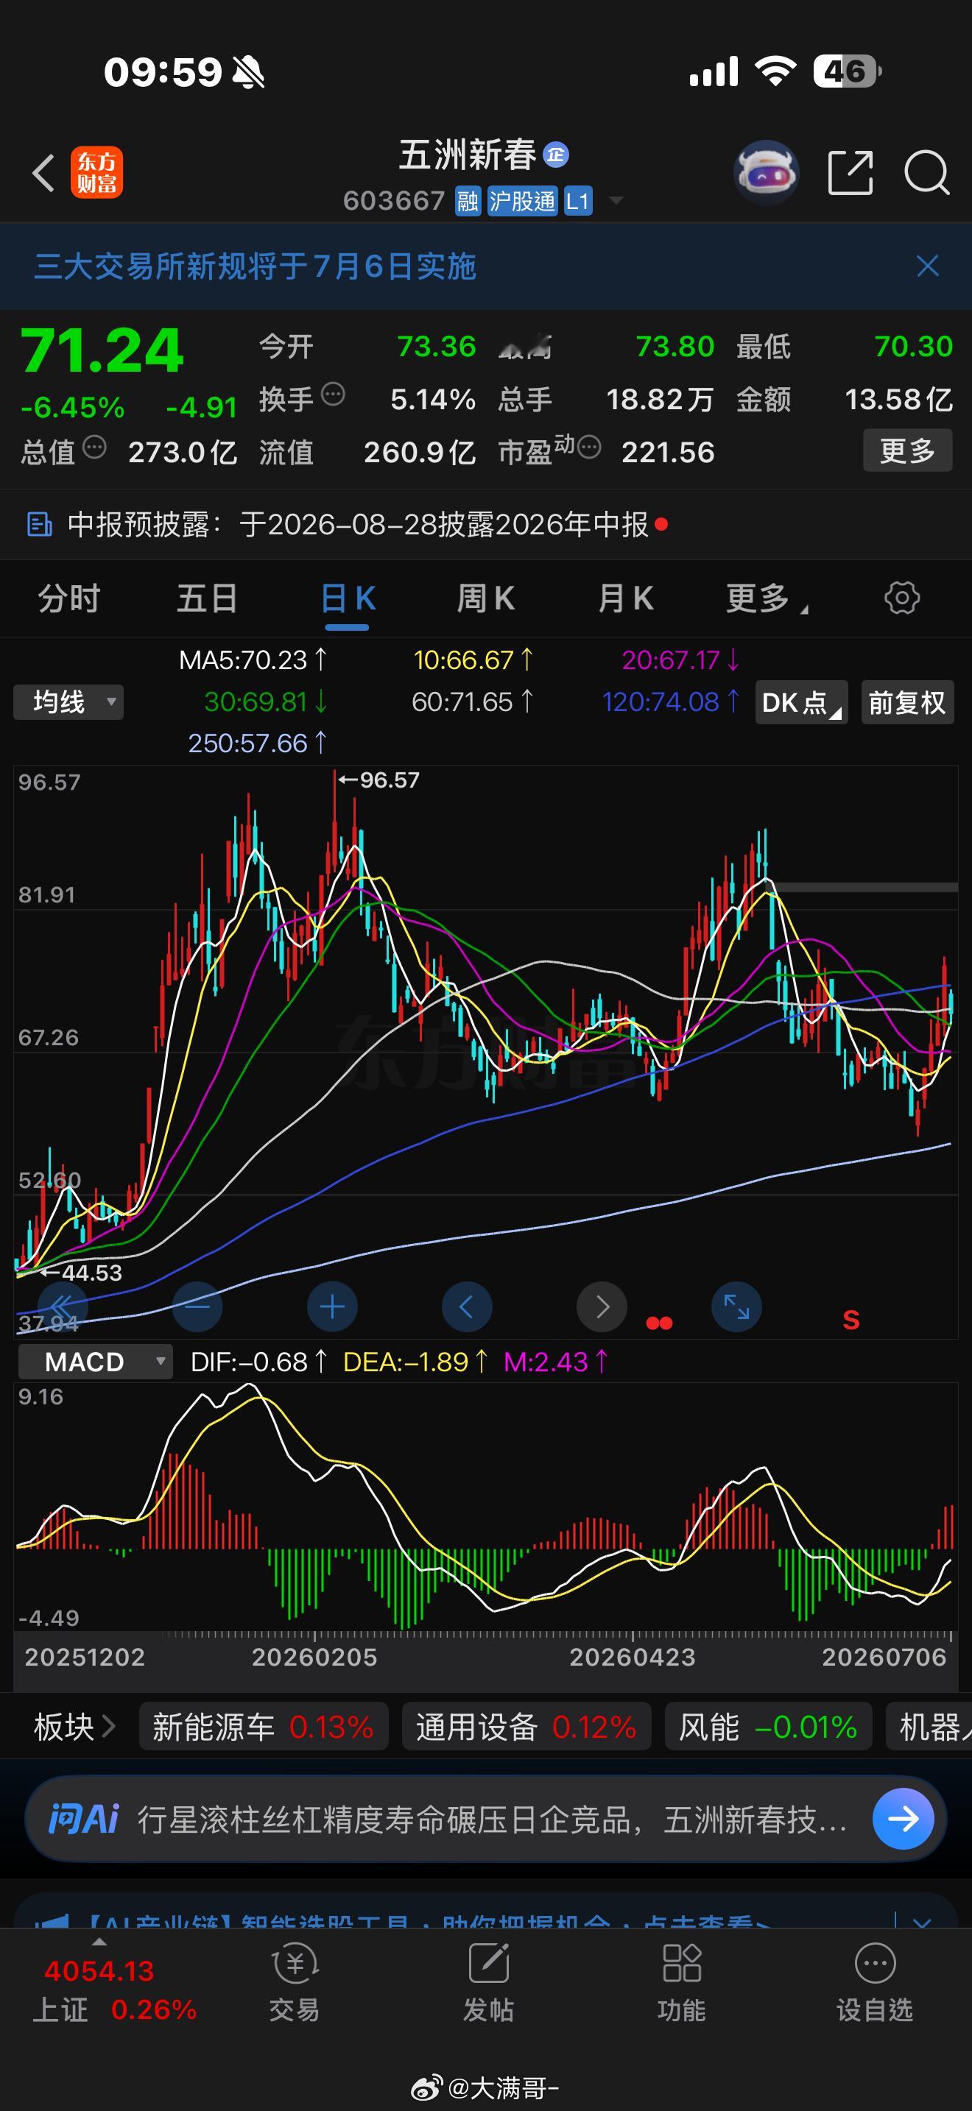Open the DK点 dropdown

click(x=801, y=702)
